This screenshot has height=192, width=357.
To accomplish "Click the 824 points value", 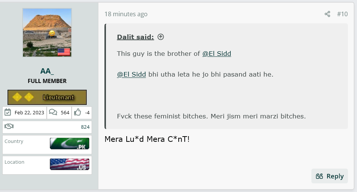I will [x=85, y=127].
